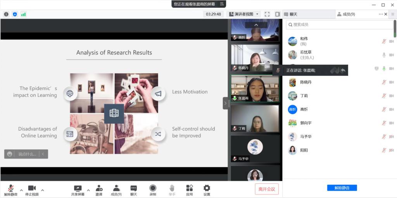Viewport: 397px width, 198px height.
Task: Toggle camera for 陈晓丹 in member list
Action: pos(392,82)
